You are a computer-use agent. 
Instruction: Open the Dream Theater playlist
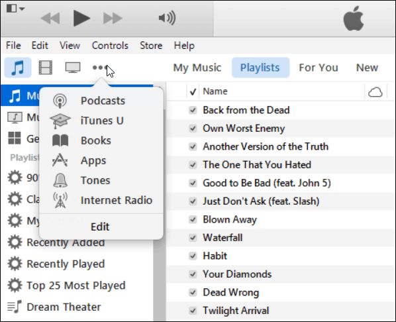tap(64, 307)
